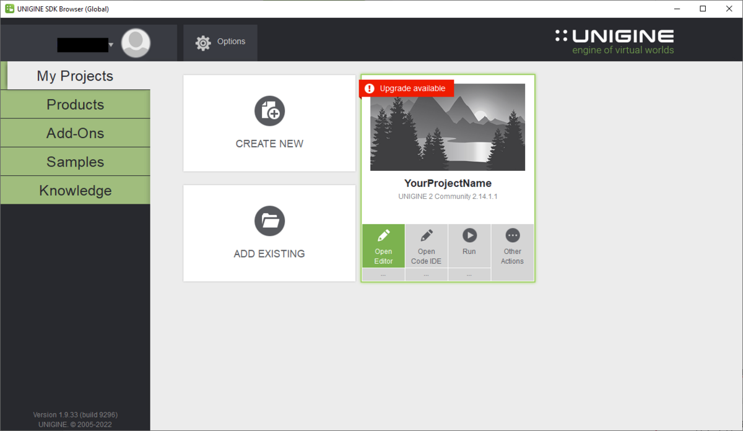743x431 pixels.
Task: Click the Open Code IDE pencil icon
Action: click(x=426, y=236)
